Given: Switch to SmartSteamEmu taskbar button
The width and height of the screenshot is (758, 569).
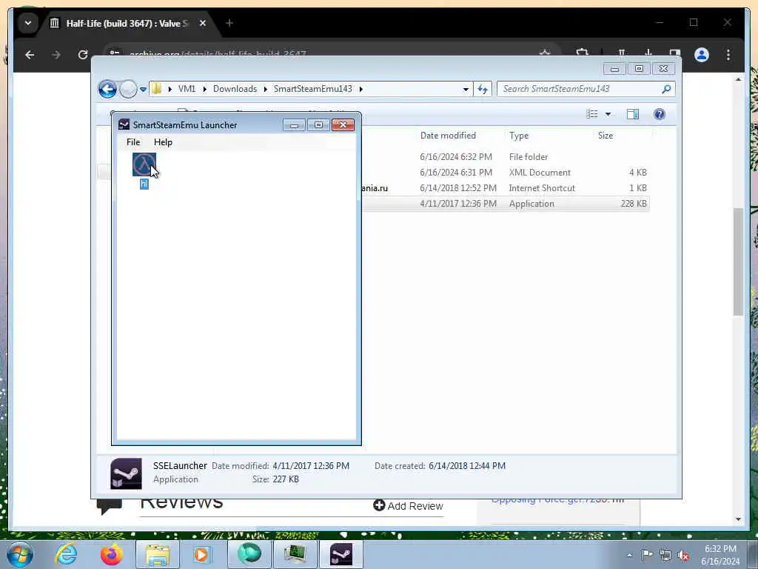Looking at the screenshot, I should tap(341, 554).
